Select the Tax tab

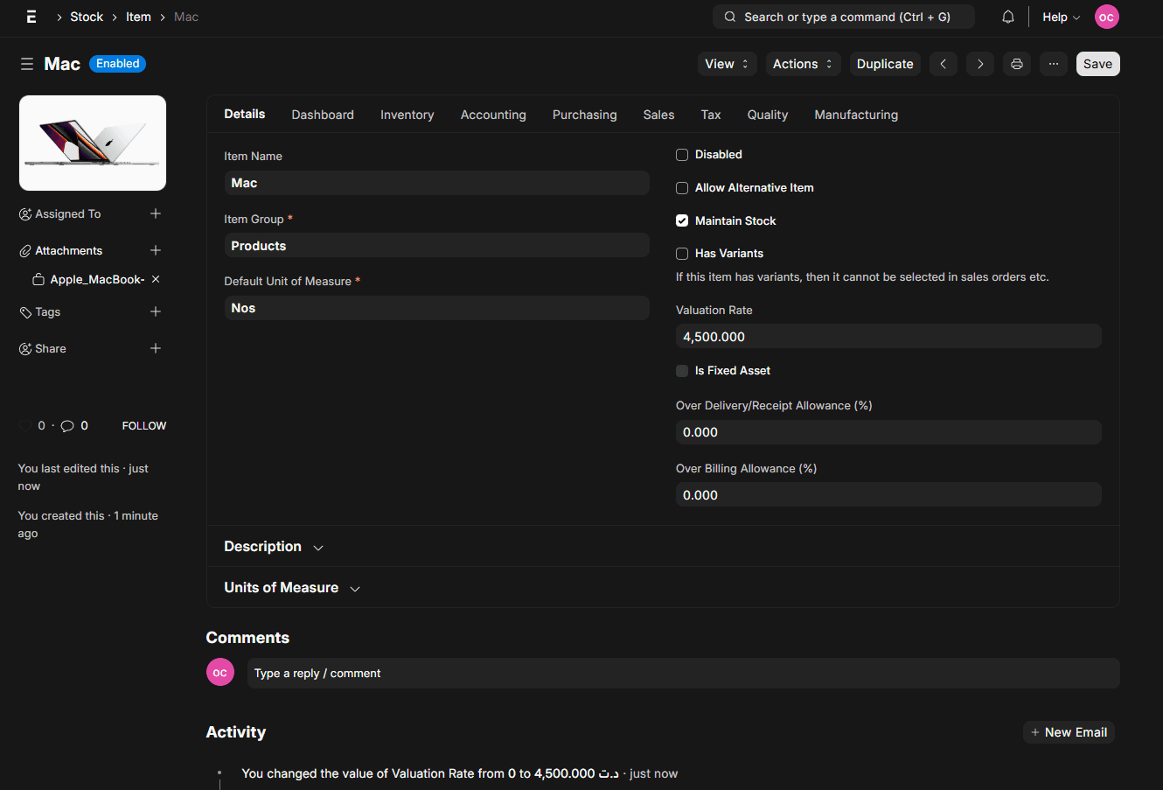[711, 115]
